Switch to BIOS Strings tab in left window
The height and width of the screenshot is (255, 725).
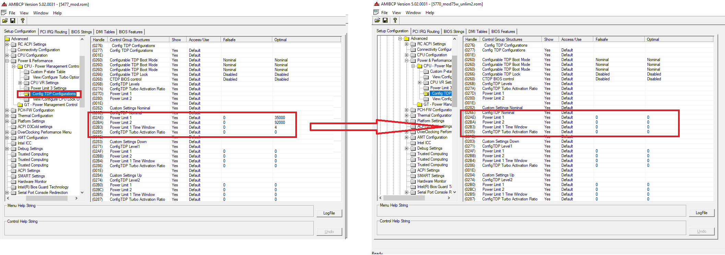coord(81,32)
